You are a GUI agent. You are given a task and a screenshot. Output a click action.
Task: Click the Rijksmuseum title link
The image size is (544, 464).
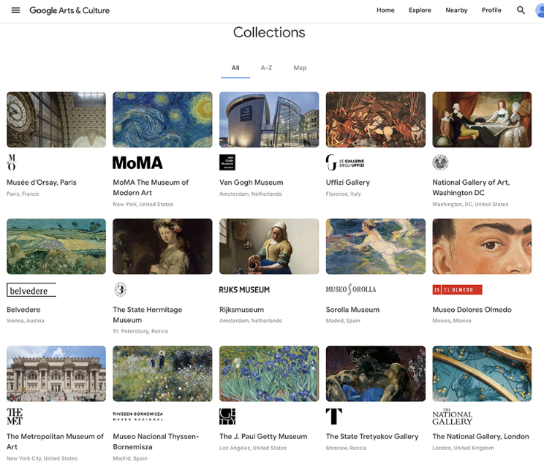[241, 310]
